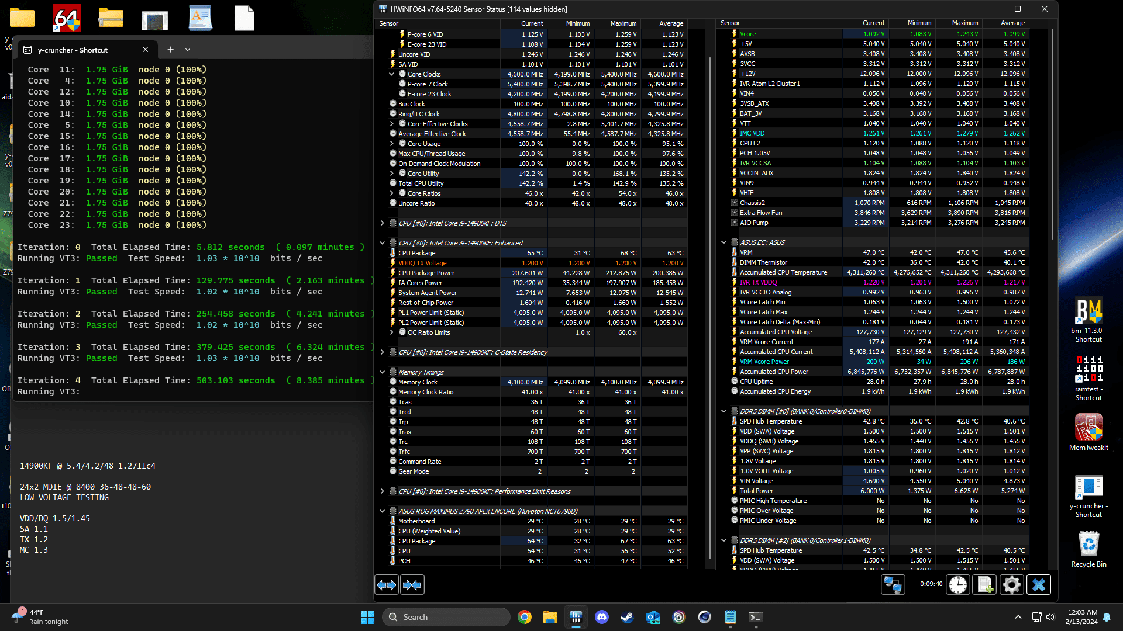Click the Discord icon on the taskbar
The height and width of the screenshot is (631, 1123).
click(601, 617)
